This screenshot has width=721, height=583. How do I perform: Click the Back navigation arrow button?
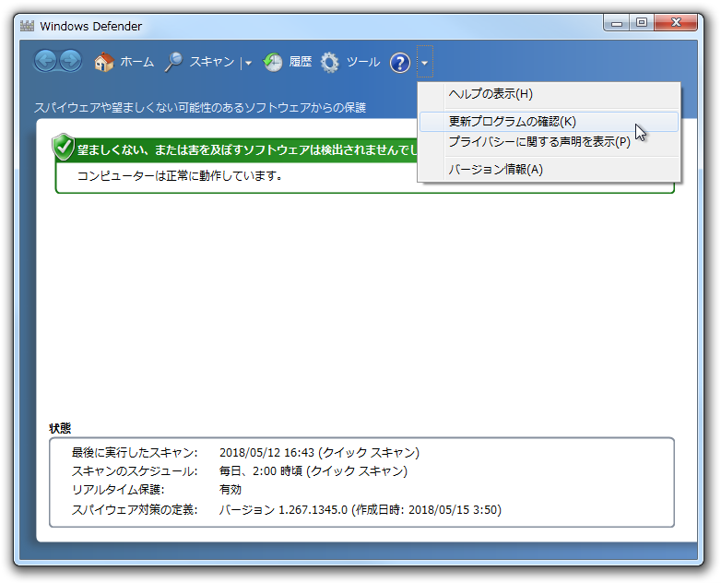[x=46, y=62]
